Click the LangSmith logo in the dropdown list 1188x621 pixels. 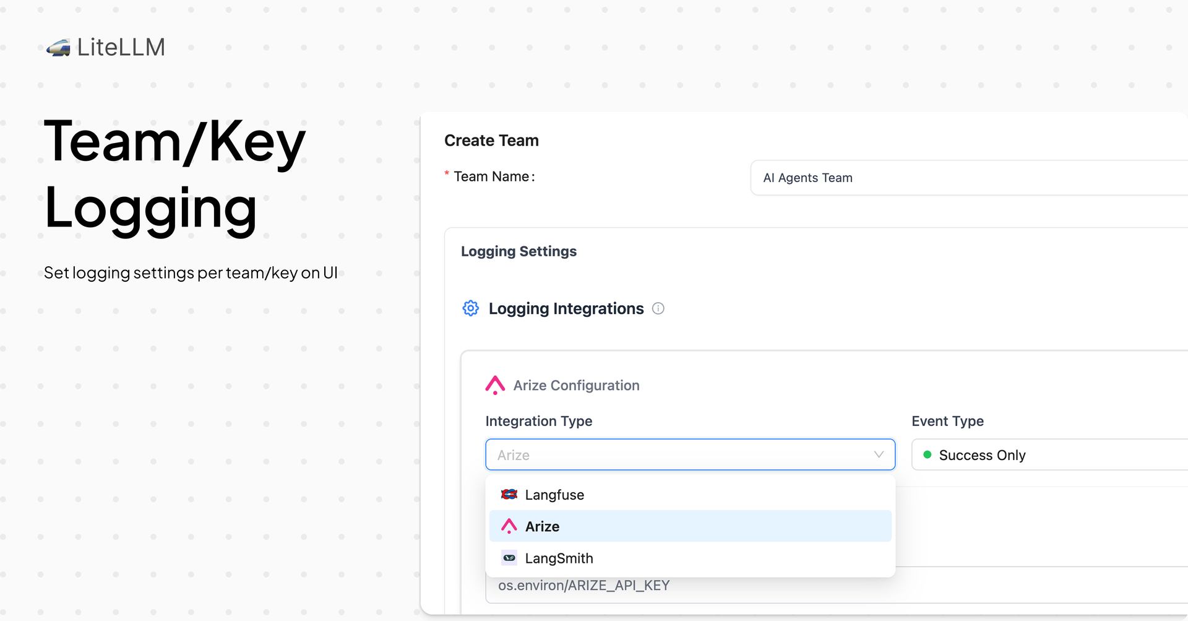pyautogui.click(x=509, y=557)
